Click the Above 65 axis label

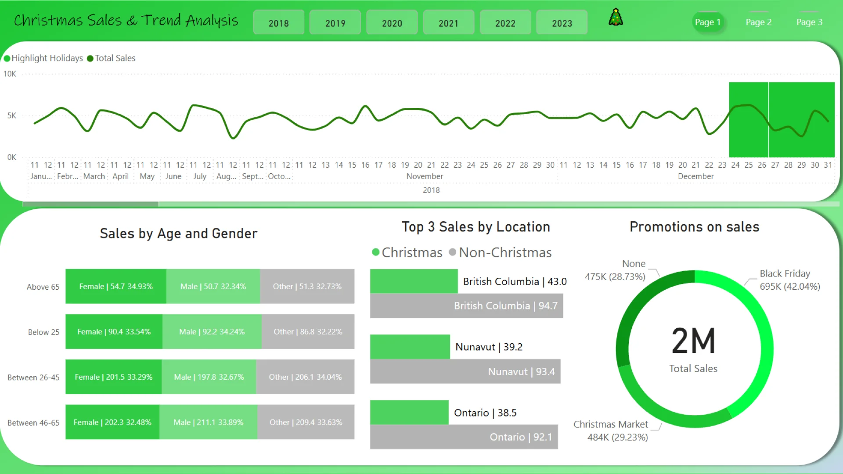pos(43,287)
